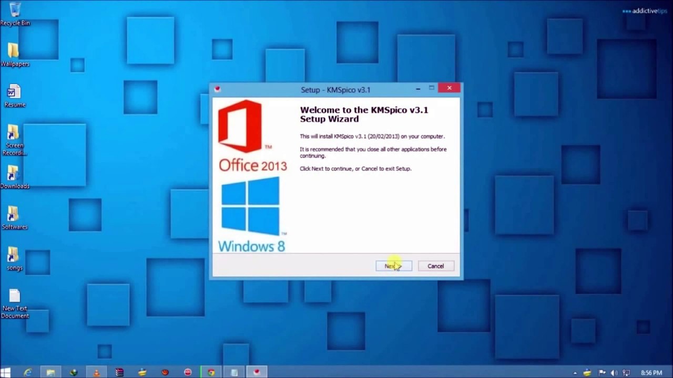Select the Wallpapers folder icon
The image size is (673, 378).
tap(15, 55)
